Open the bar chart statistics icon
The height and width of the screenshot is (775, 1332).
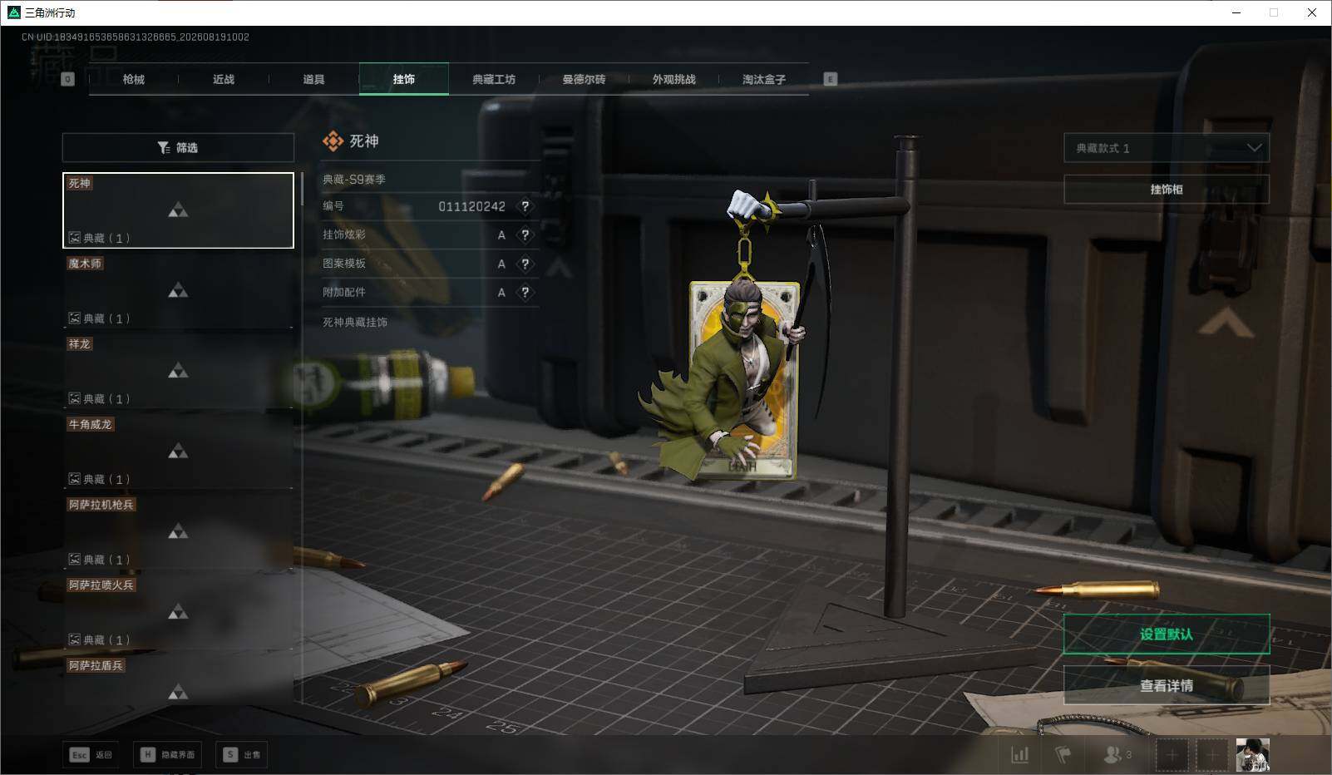[x=1019, y=755]
